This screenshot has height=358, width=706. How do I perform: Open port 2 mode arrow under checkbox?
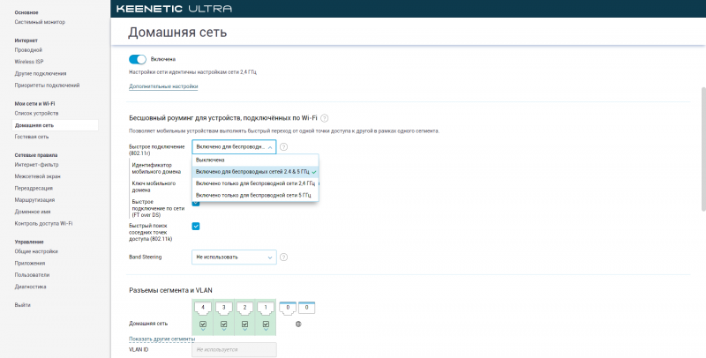[x=244, y=330]
